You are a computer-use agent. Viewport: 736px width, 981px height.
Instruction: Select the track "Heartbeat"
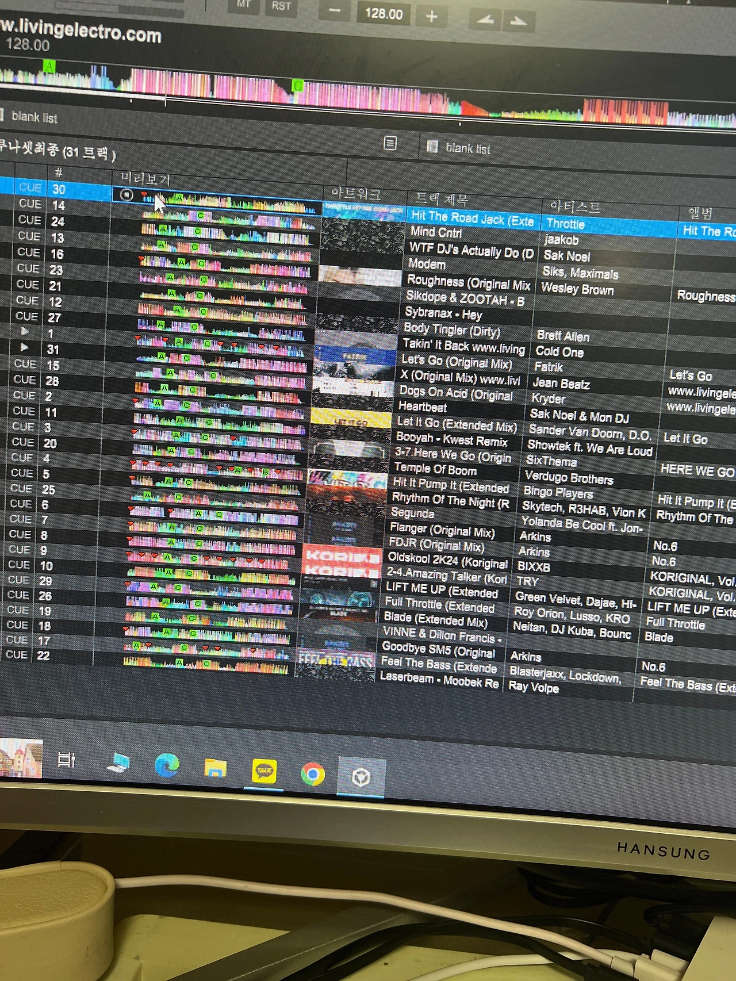click(x=422, y=407)
